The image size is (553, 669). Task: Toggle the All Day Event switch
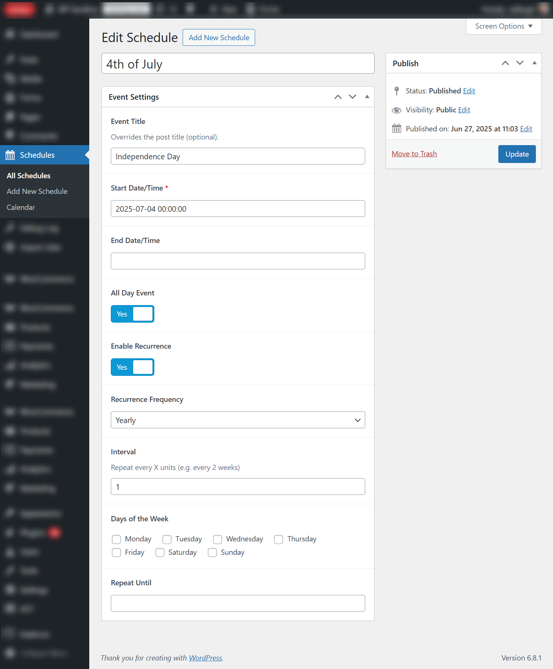point(132,314)
